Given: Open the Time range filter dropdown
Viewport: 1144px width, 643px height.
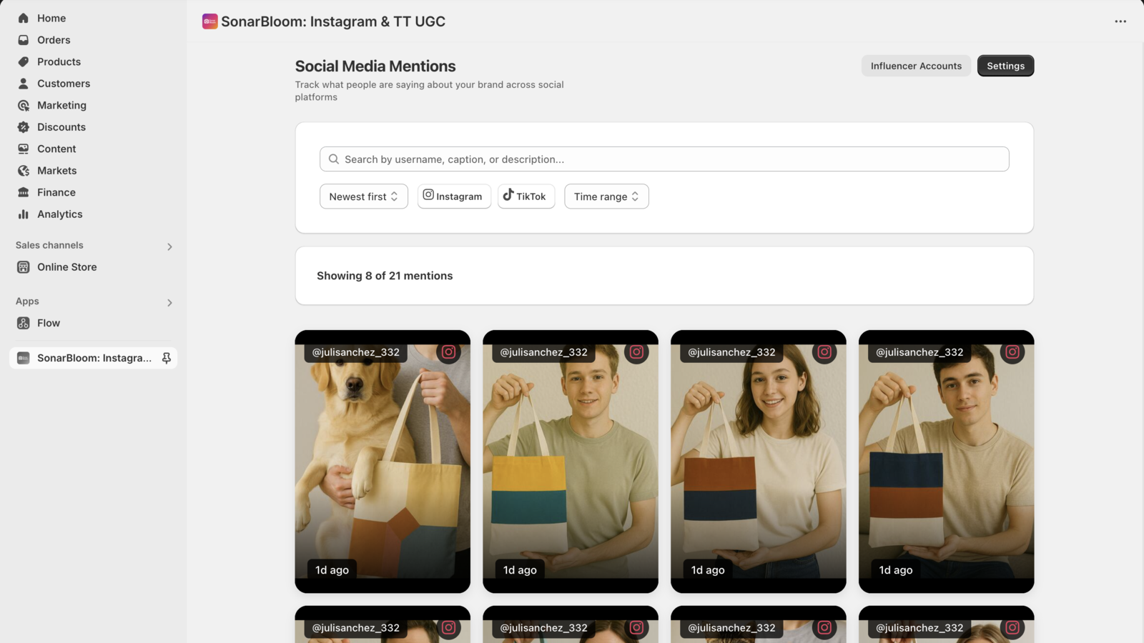Looking at the screenshot, I should [606, 196].
